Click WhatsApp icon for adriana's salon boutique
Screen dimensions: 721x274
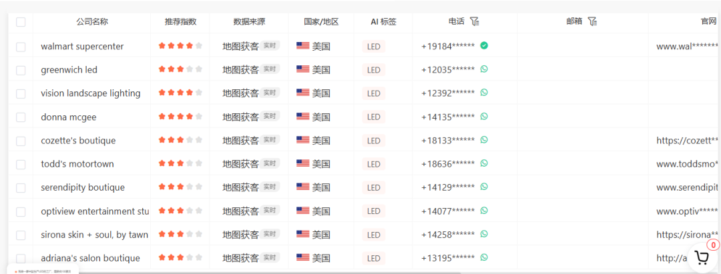[x=484, y=257]
